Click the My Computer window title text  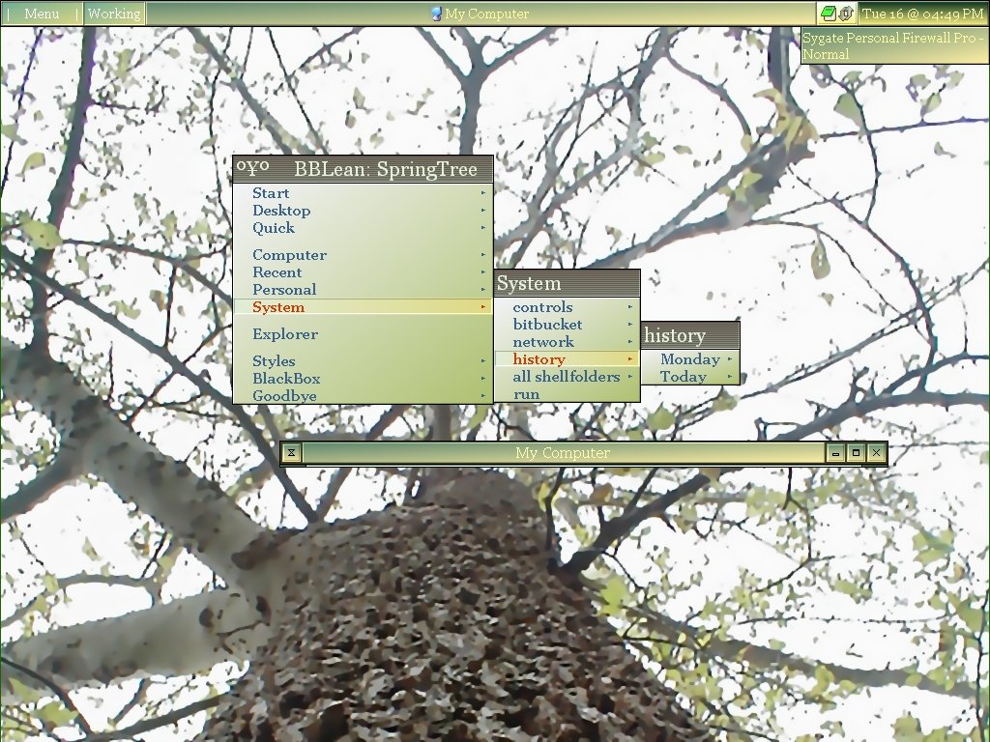563,452
